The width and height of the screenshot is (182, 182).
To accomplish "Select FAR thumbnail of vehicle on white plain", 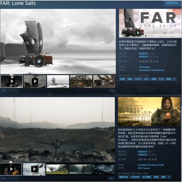I will point(58,81).
